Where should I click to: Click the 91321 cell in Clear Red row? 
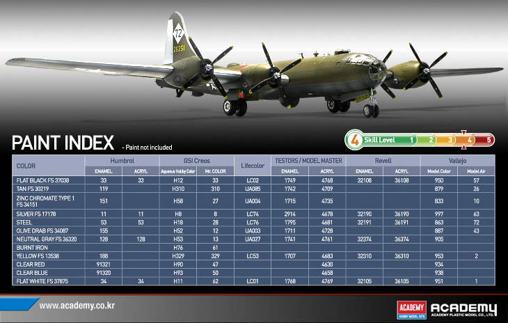(104, 265)
